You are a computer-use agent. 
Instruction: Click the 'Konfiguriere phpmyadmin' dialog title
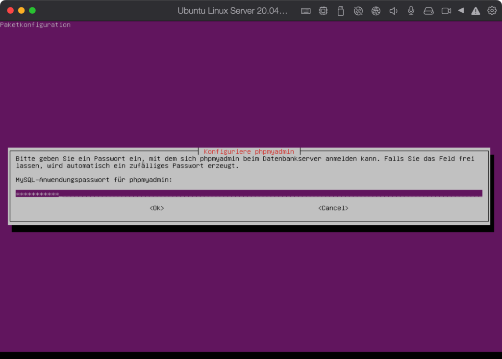tap(249, 152)
